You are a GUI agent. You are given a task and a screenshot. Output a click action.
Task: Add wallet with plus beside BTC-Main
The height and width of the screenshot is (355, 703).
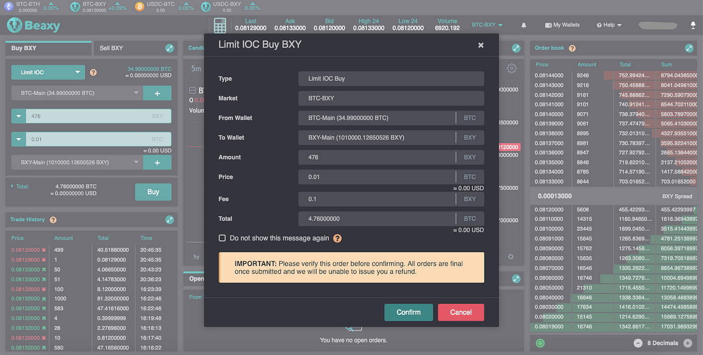click(x=157, y=93)
